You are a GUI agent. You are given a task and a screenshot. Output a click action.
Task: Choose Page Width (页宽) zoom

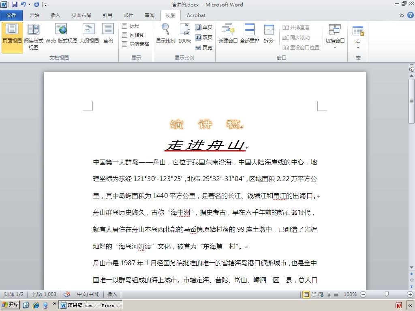point(203,48)
